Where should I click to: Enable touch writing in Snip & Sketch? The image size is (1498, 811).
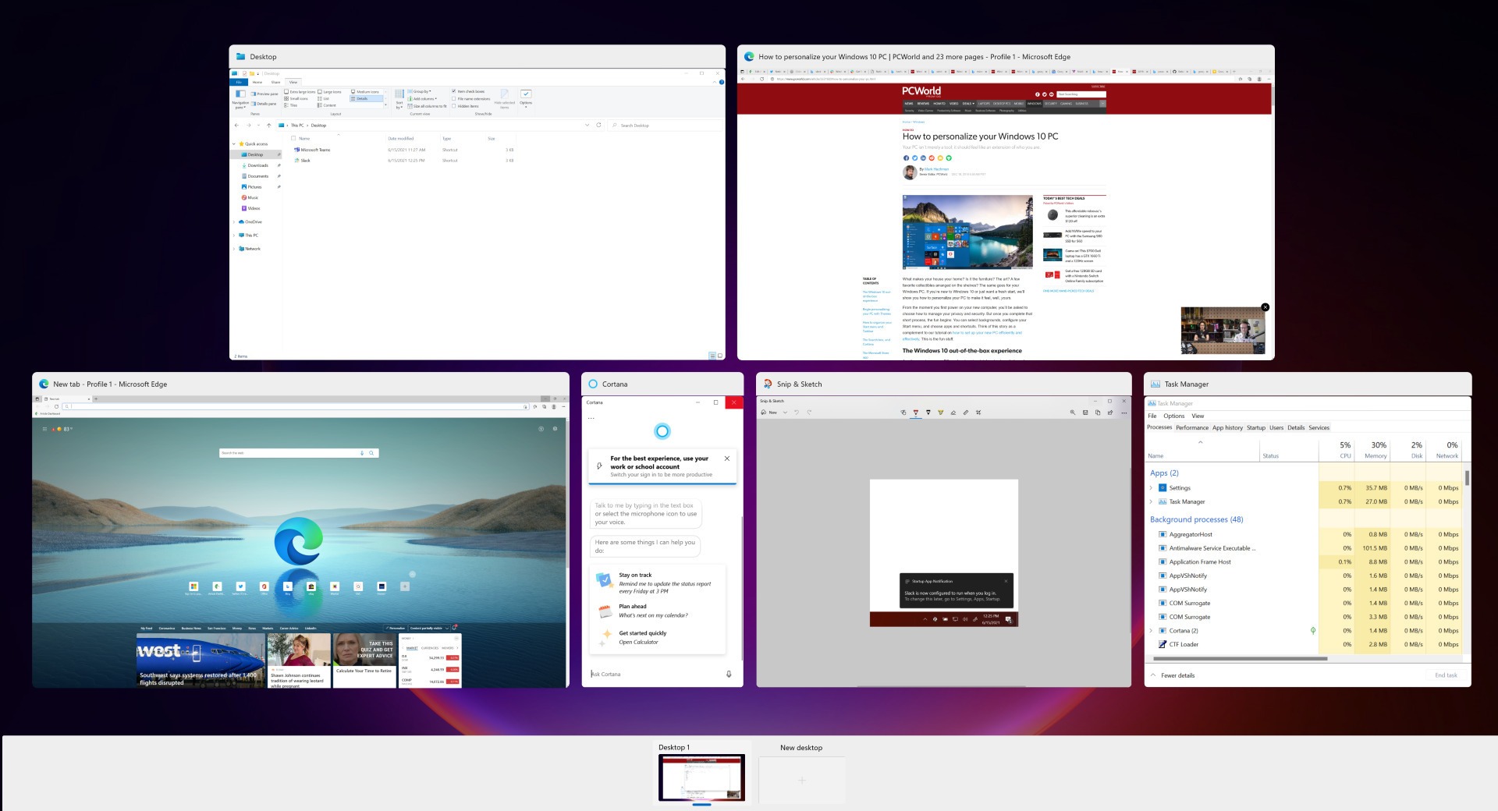pos(903,413)
